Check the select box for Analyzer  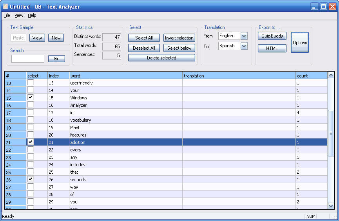31,105
